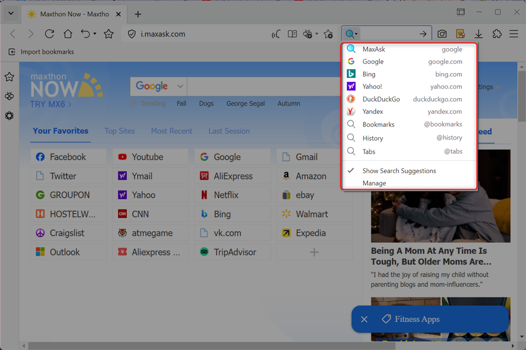The height and width of the screenshot is (350, 526).
Task: Click the TRY MX6 link
Action: pos(51,104)
